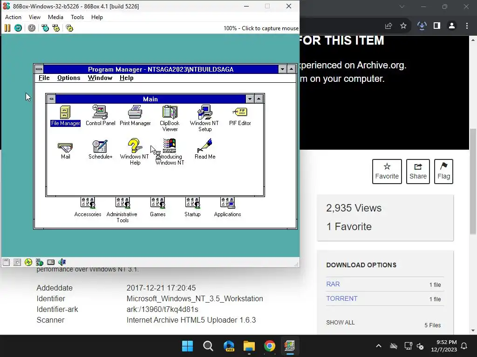
Task: Select the PIF Editor icon
Action: click(240, 116)
